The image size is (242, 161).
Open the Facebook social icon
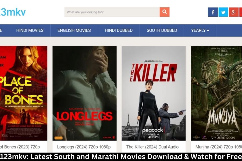pyautogui.click(x=213, y=12)
